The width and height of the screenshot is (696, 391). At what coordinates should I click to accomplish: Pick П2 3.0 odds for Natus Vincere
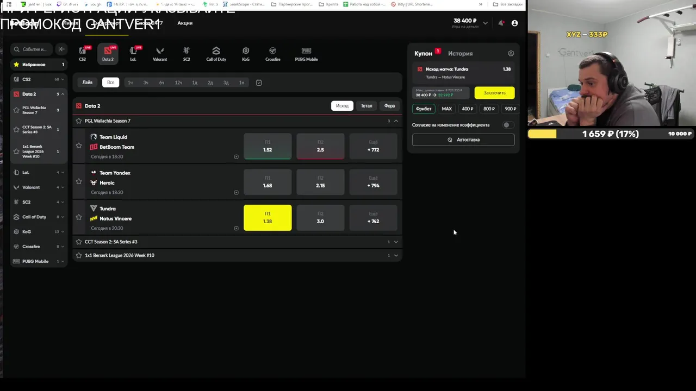[320, 218]
